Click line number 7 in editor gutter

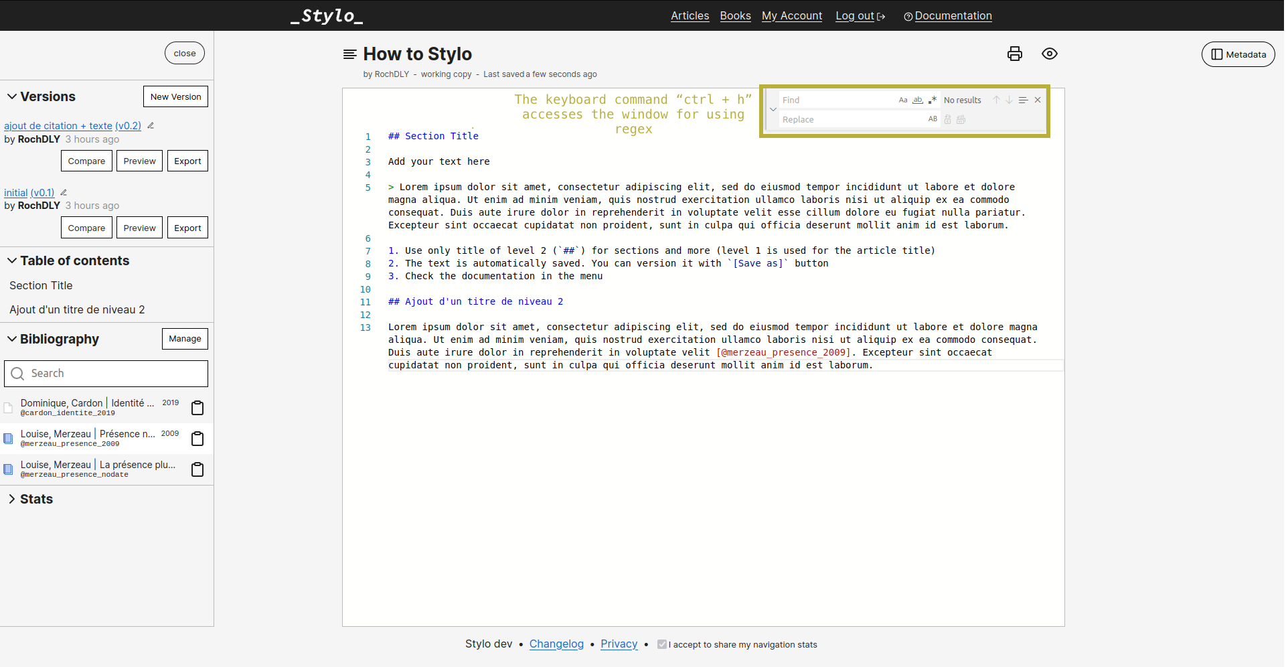[368, 251]
